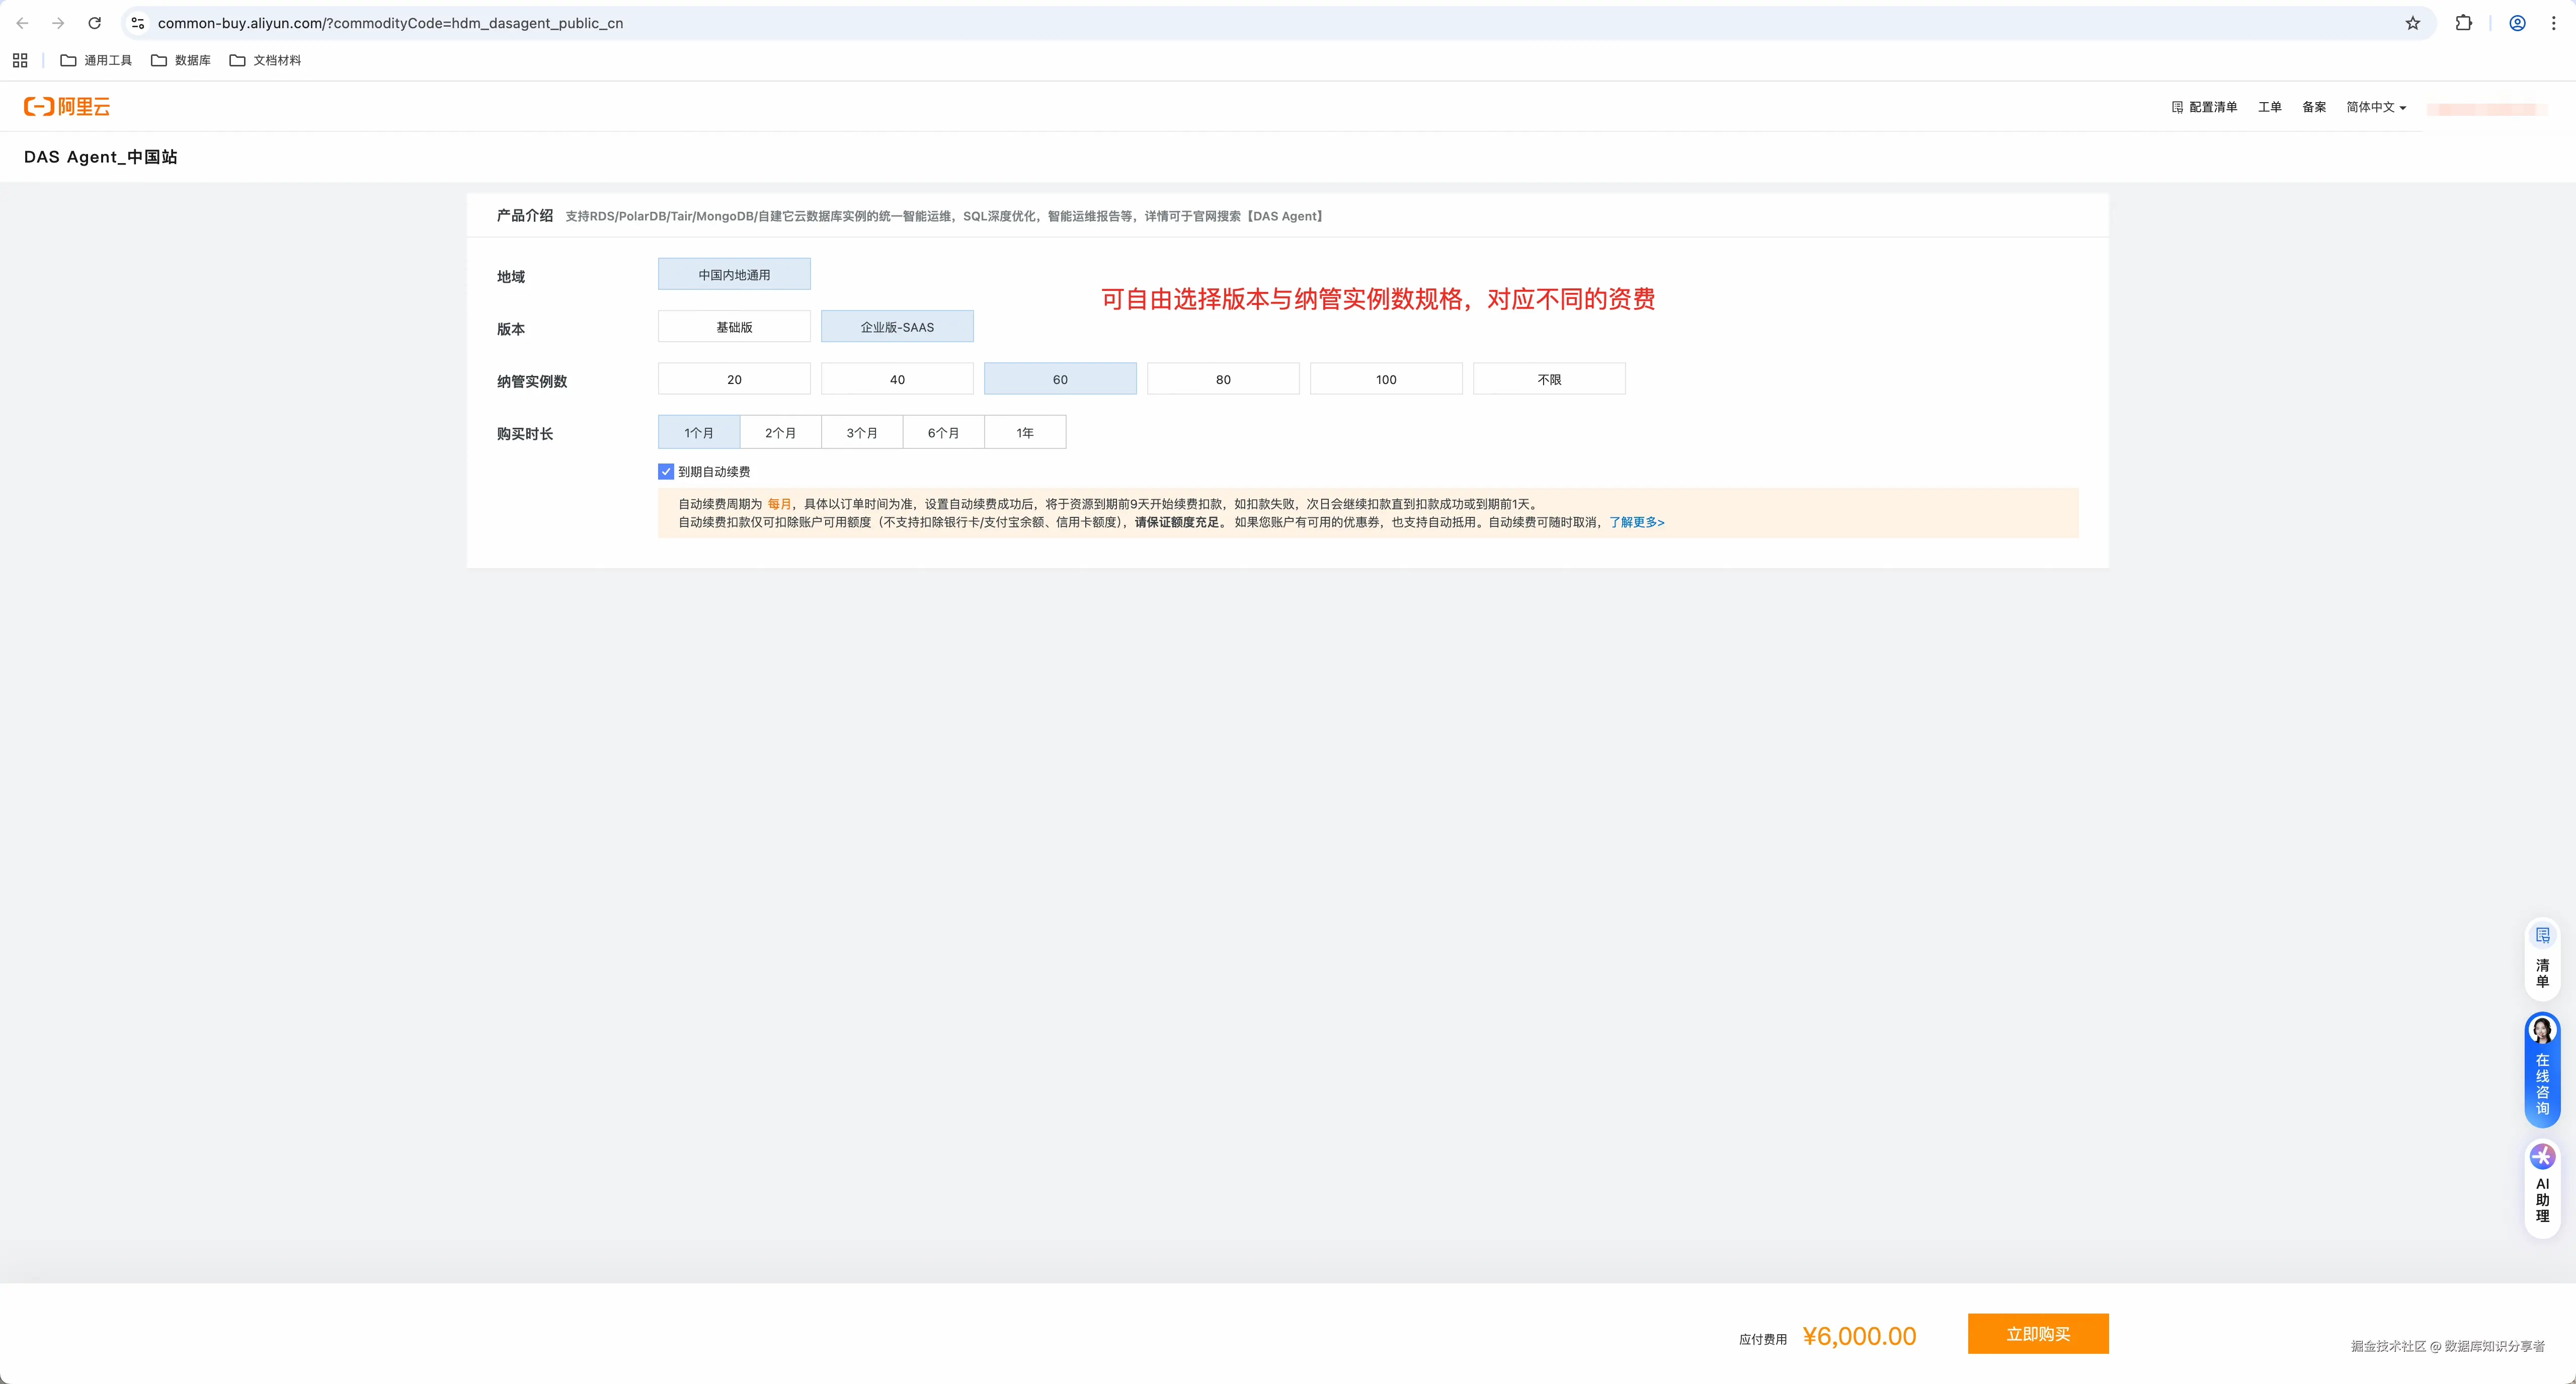
Task: Choose 100 managed instances option
Action: [x=1385, y=379]
